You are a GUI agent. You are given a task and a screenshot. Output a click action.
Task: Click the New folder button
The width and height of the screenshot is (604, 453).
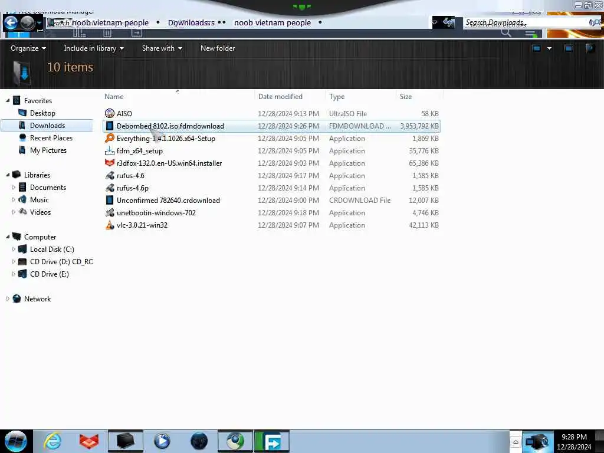point(218,48)
